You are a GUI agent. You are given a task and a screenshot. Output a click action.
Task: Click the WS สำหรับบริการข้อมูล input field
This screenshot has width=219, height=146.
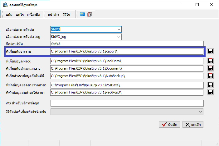(x=127, y=103)
